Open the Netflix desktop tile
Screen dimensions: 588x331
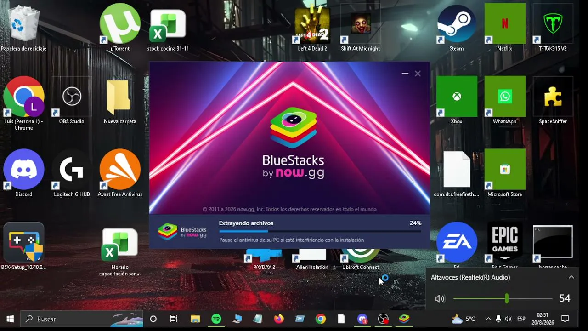tap(505, 28)
